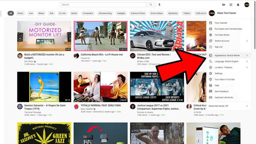The width and height of the screenshot is (256, 144).
Task: Open Motorized Monitor Lift thumbnail
Action: click(44, 36)
